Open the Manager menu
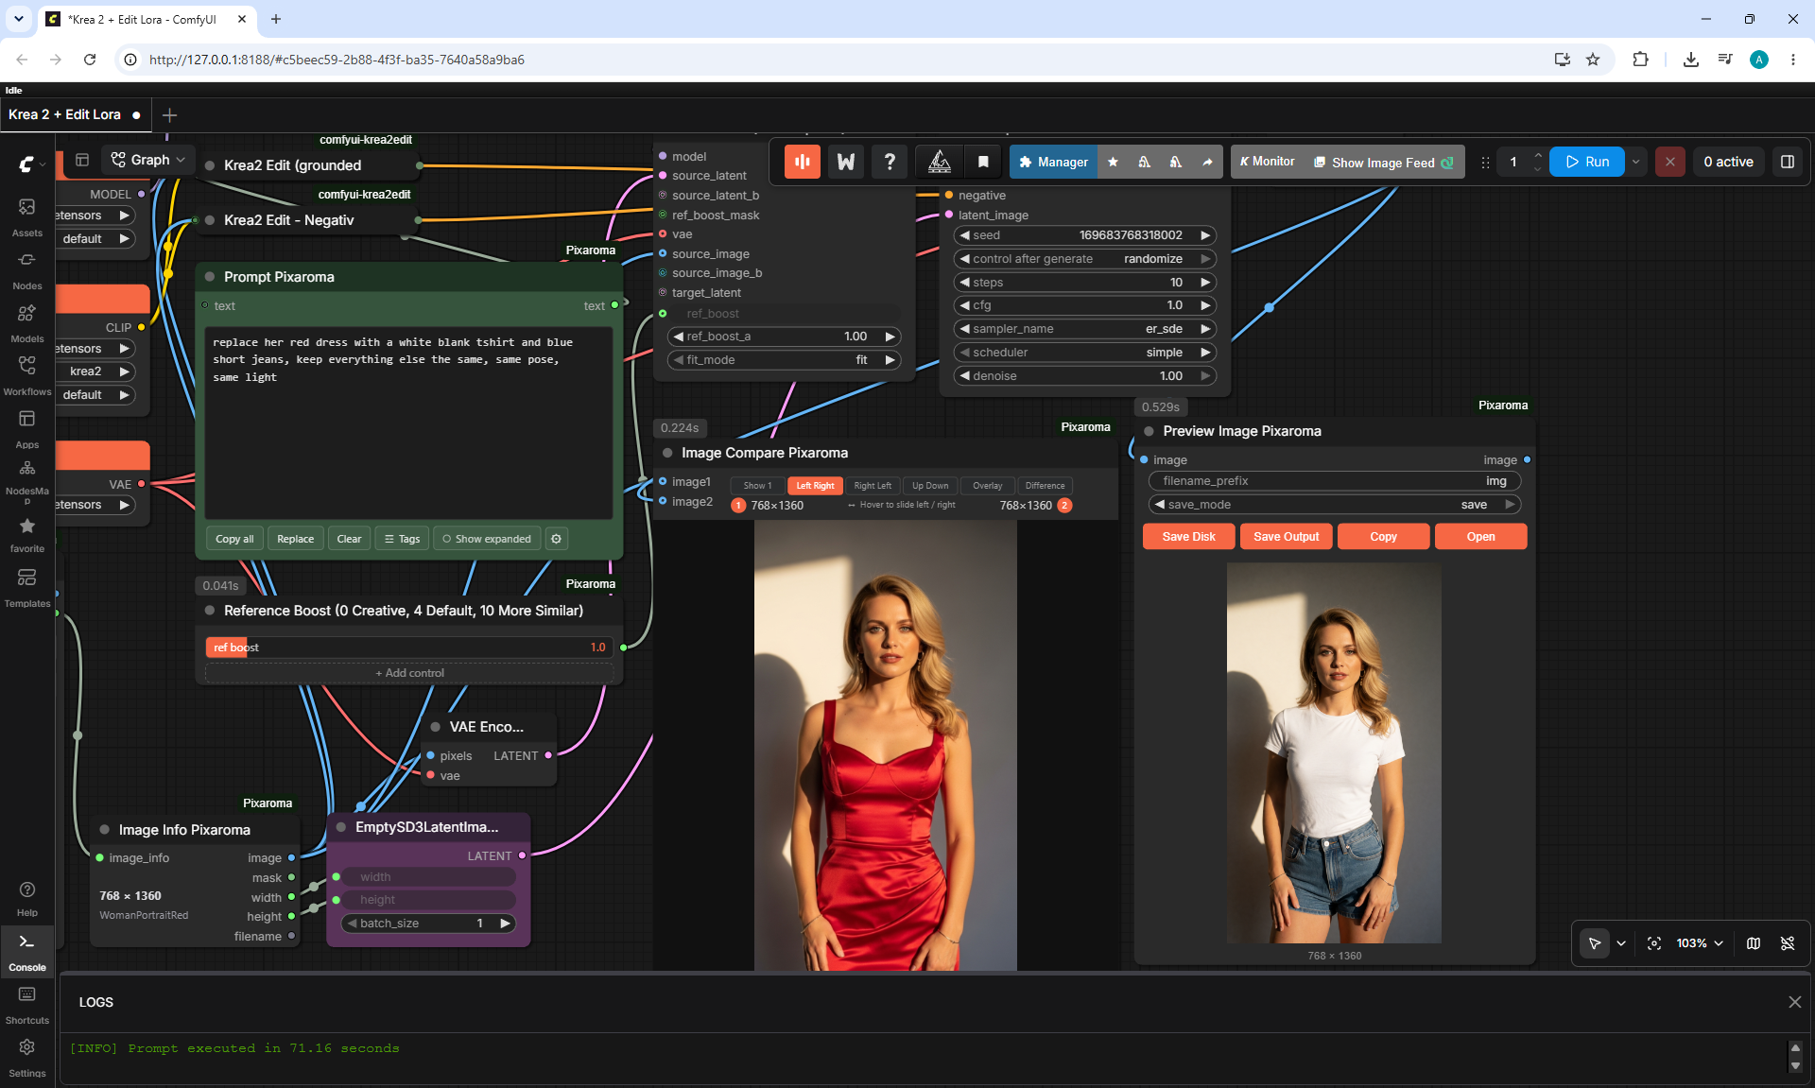Viewport: 1815px width, 1088px height. pyautogui.click(x=1053, y=162)
